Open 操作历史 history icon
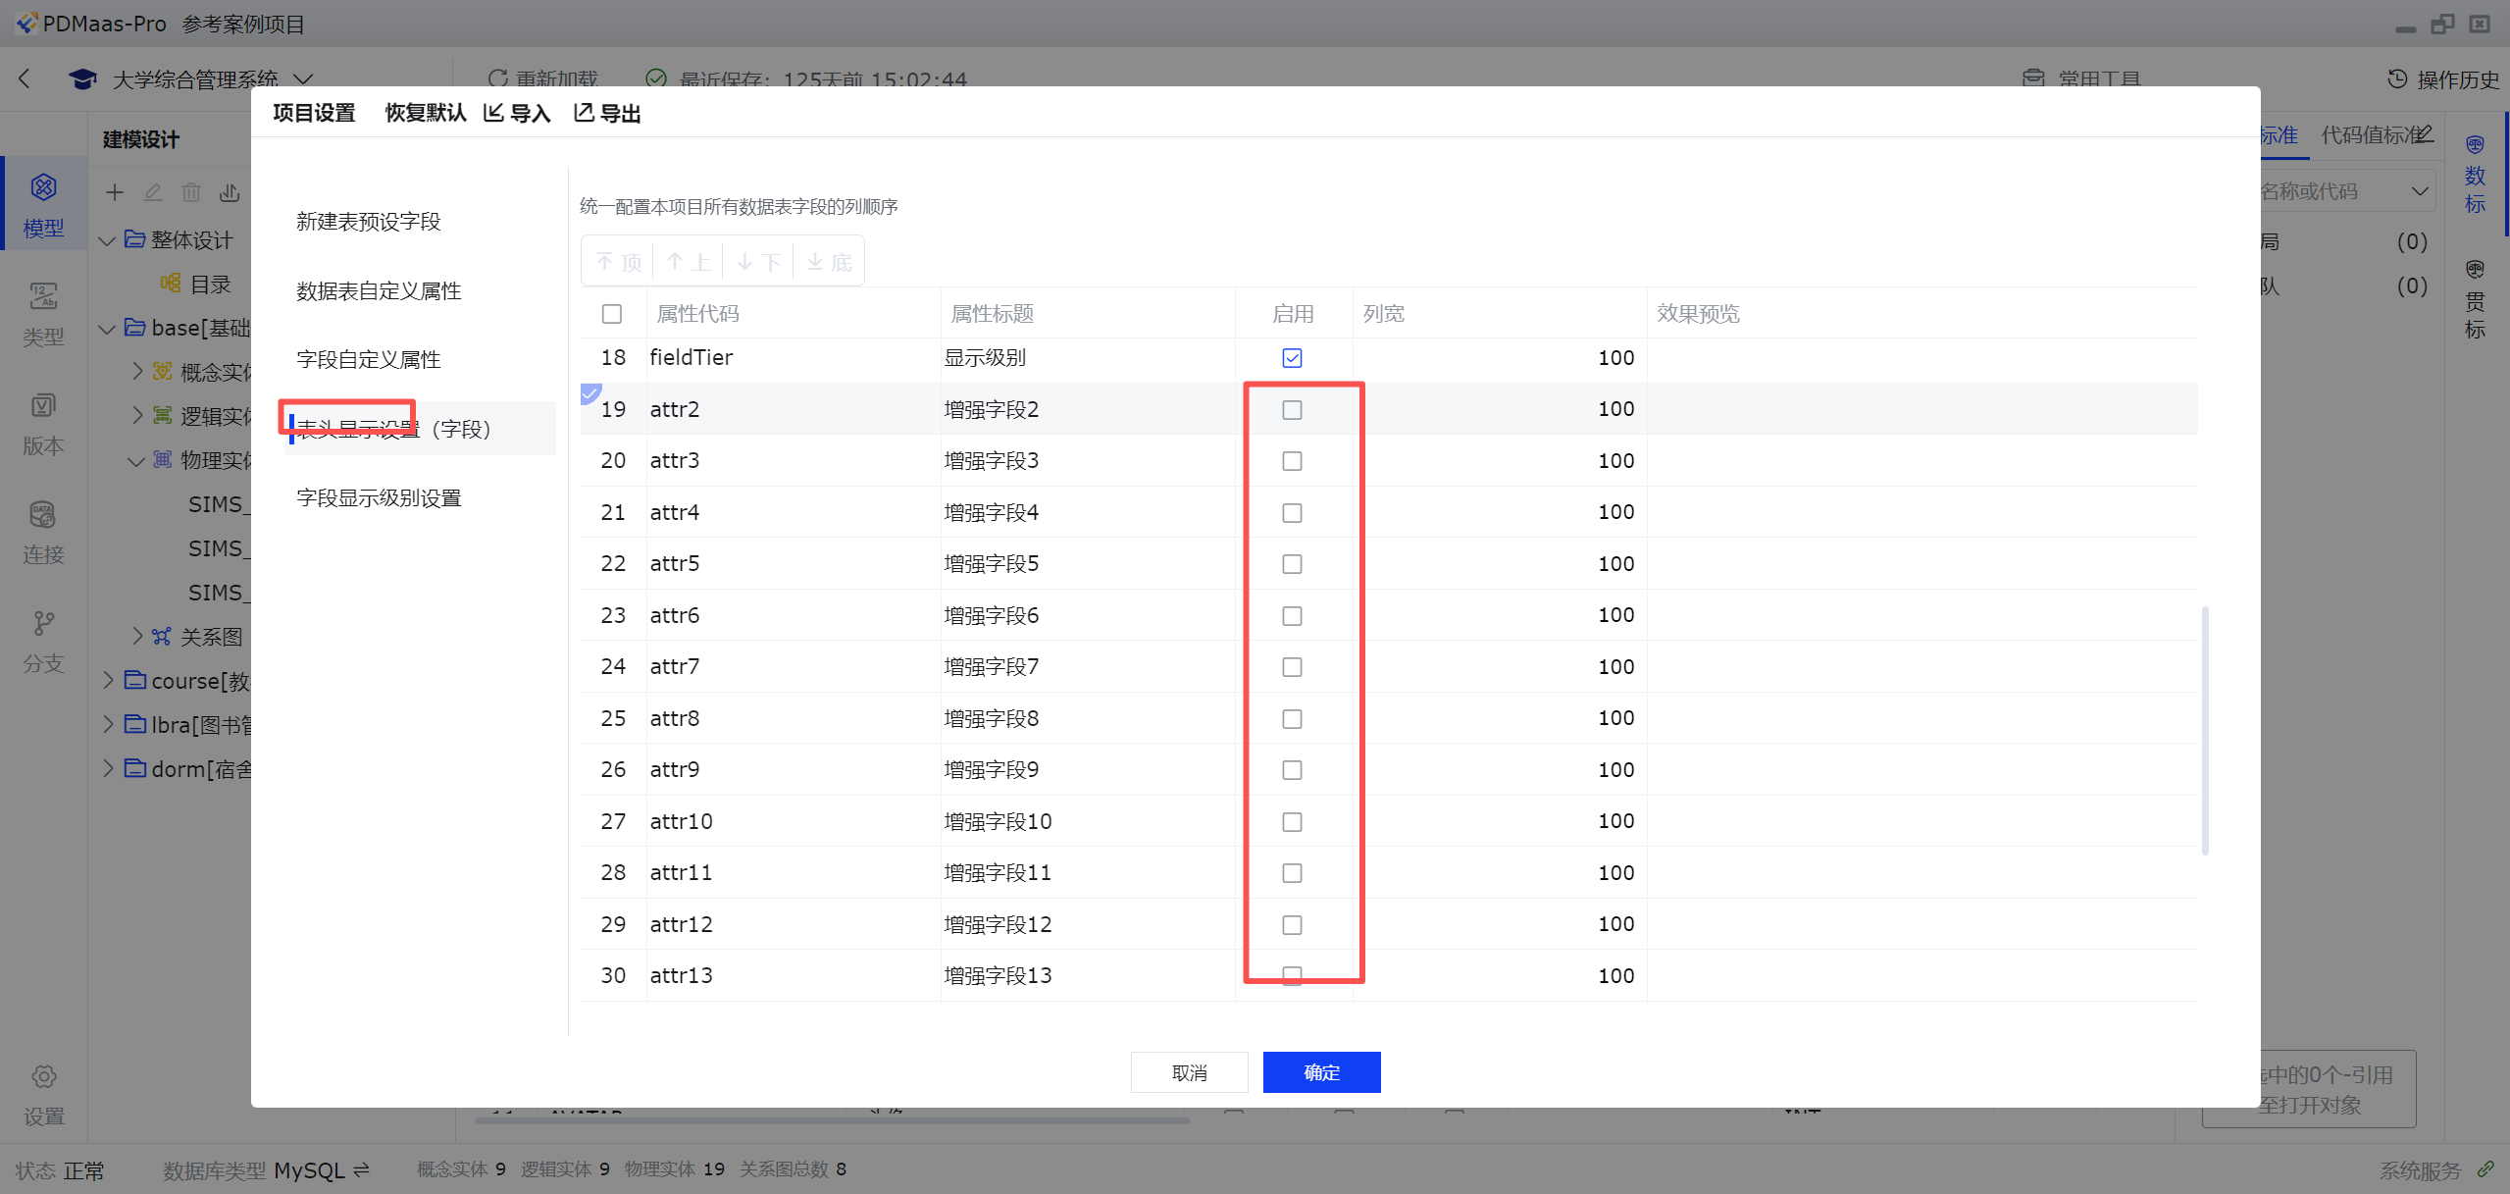The image size is (2510, 1194). (x=2396, y=79)
